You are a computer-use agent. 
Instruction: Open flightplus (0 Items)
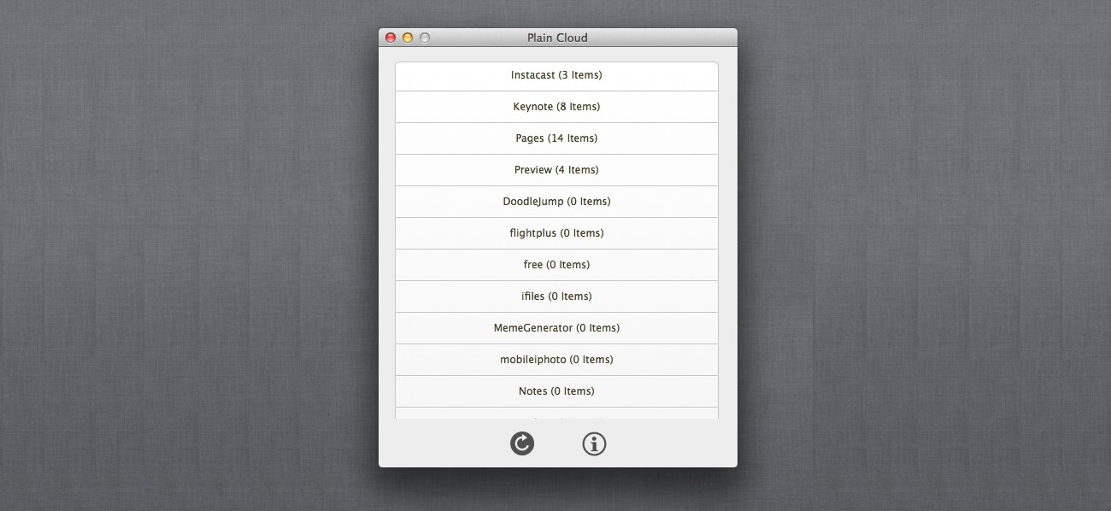[x=556, y=233]
